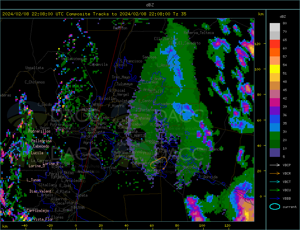The height and width of the screenshot is (230, 300).
Task: Select the dark orange 57-60 dBZ swatch
Action: pyautogui.click(x=275, y=52)
